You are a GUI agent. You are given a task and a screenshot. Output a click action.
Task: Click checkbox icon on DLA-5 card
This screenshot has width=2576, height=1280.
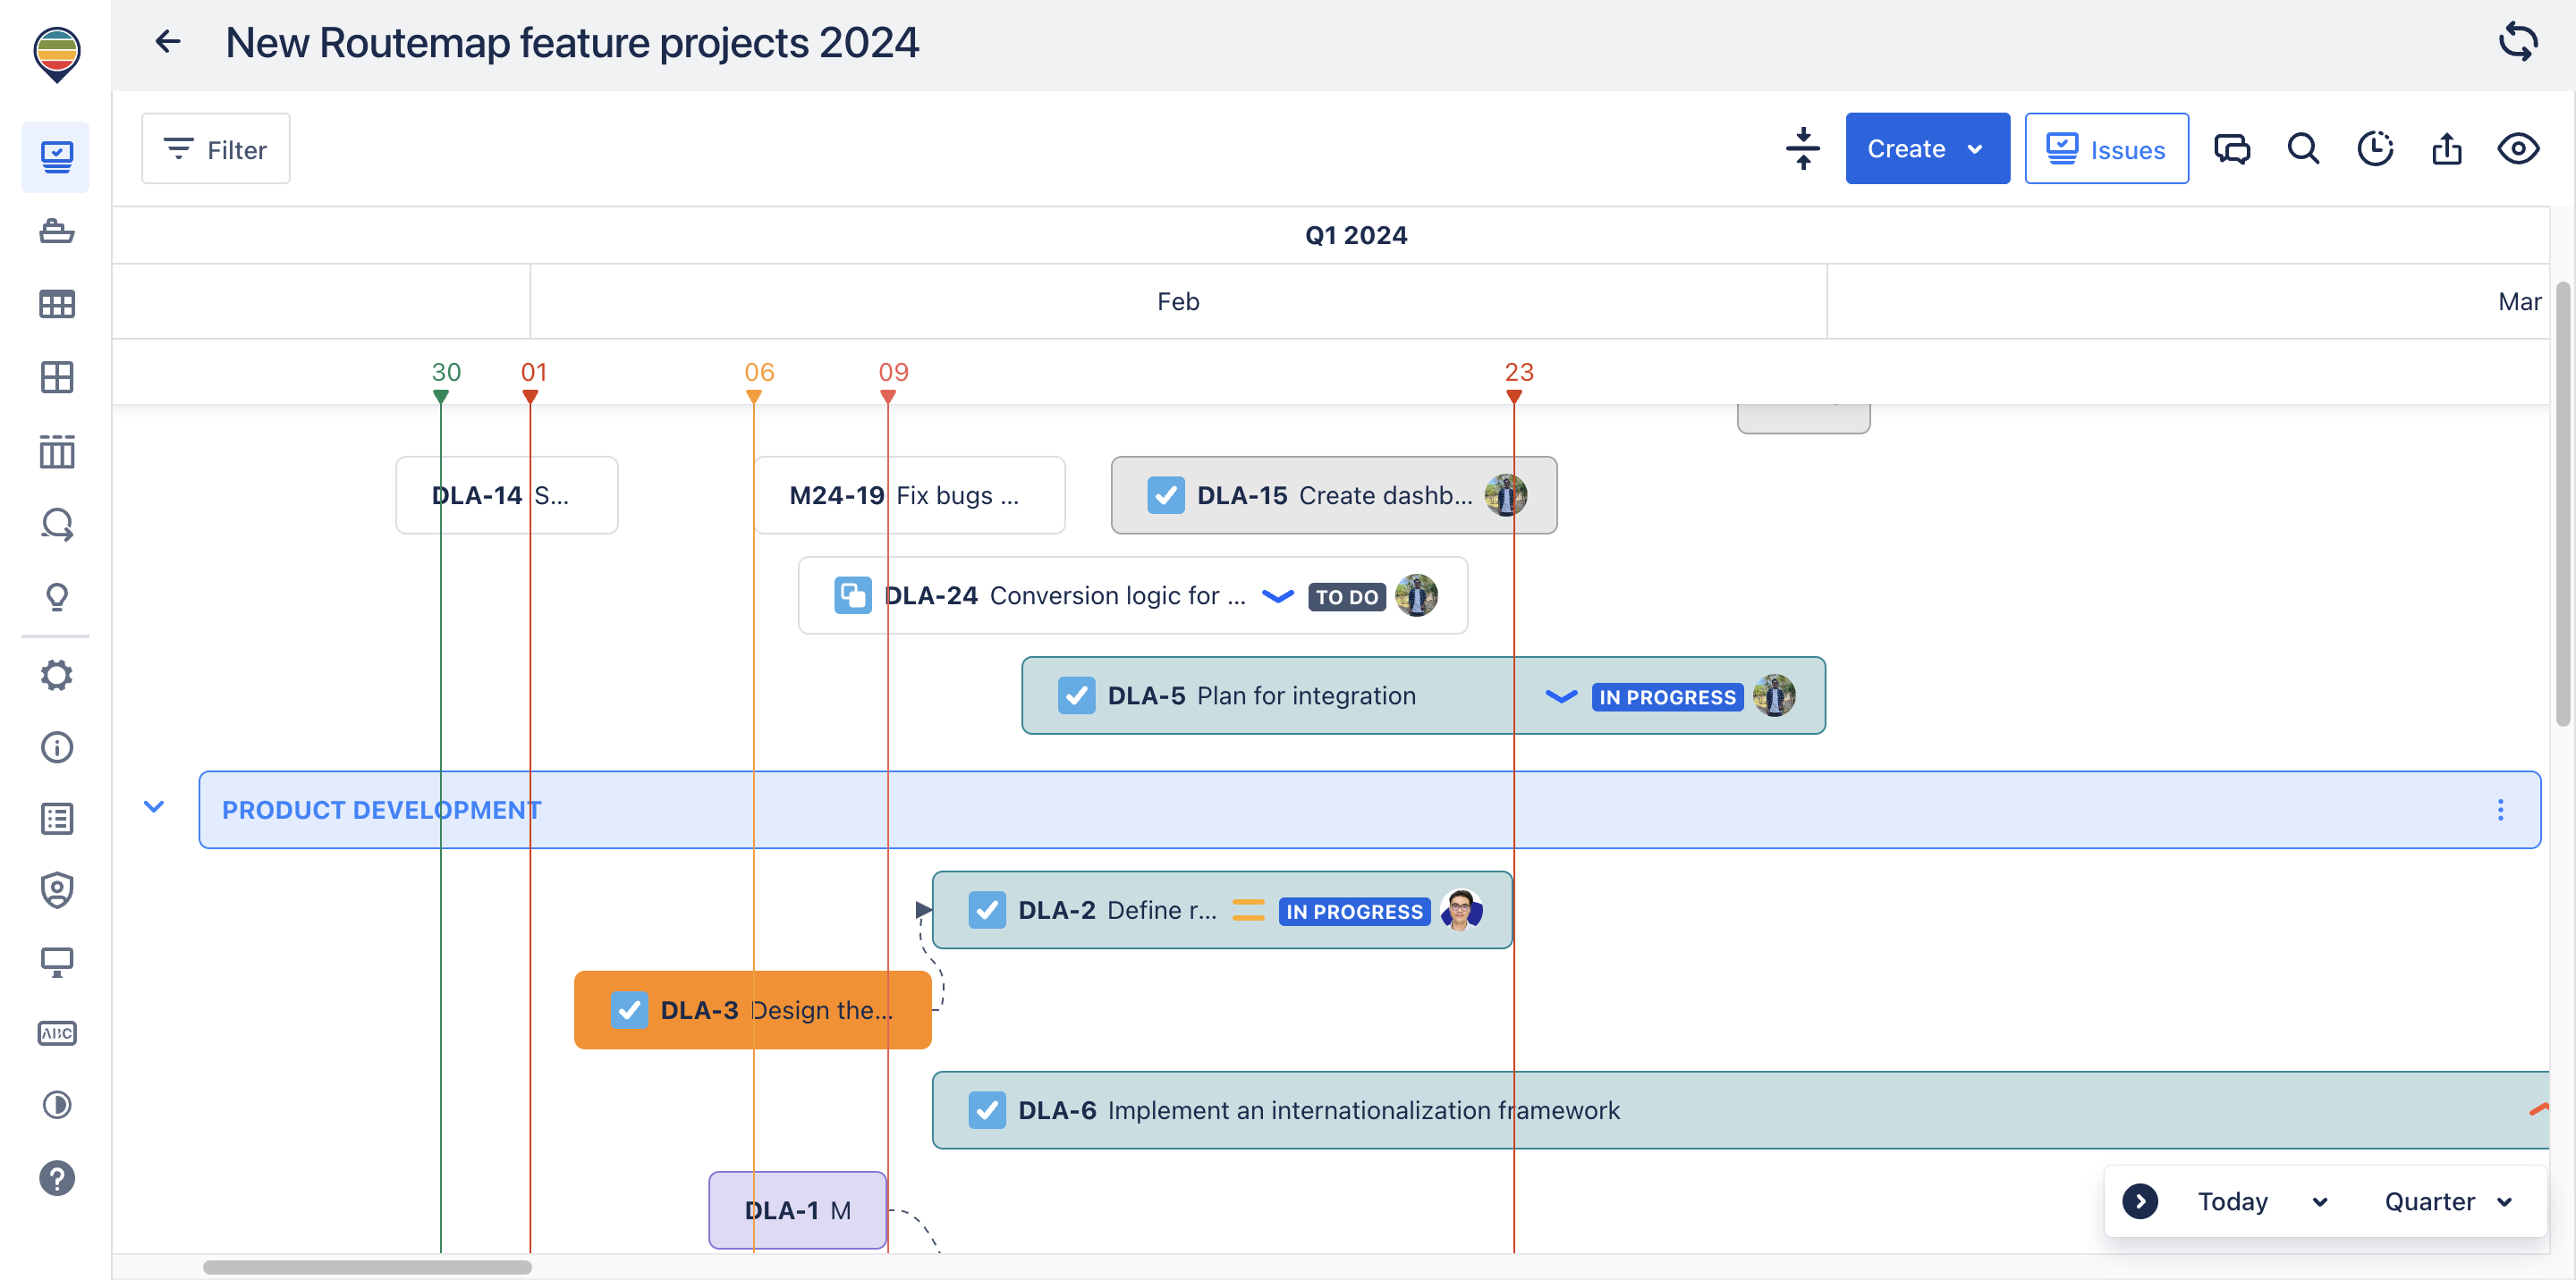pyautogui.click(x=1076, y=695)
